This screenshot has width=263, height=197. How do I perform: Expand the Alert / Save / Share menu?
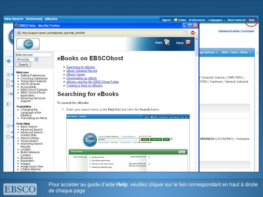[237, 52]
